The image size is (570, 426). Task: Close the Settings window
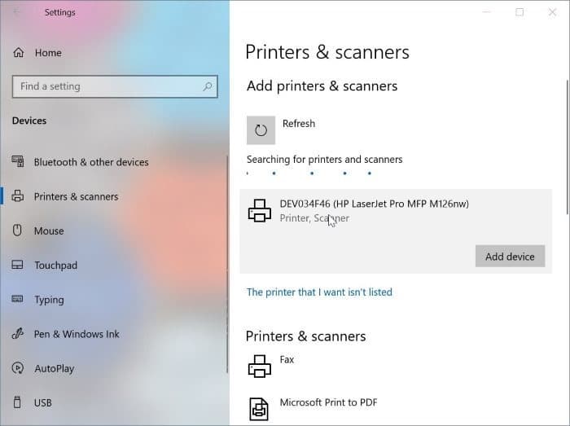click(x=552, y=12)
